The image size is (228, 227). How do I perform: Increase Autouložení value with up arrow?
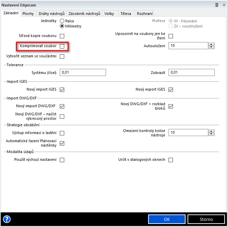coord(211,44)
